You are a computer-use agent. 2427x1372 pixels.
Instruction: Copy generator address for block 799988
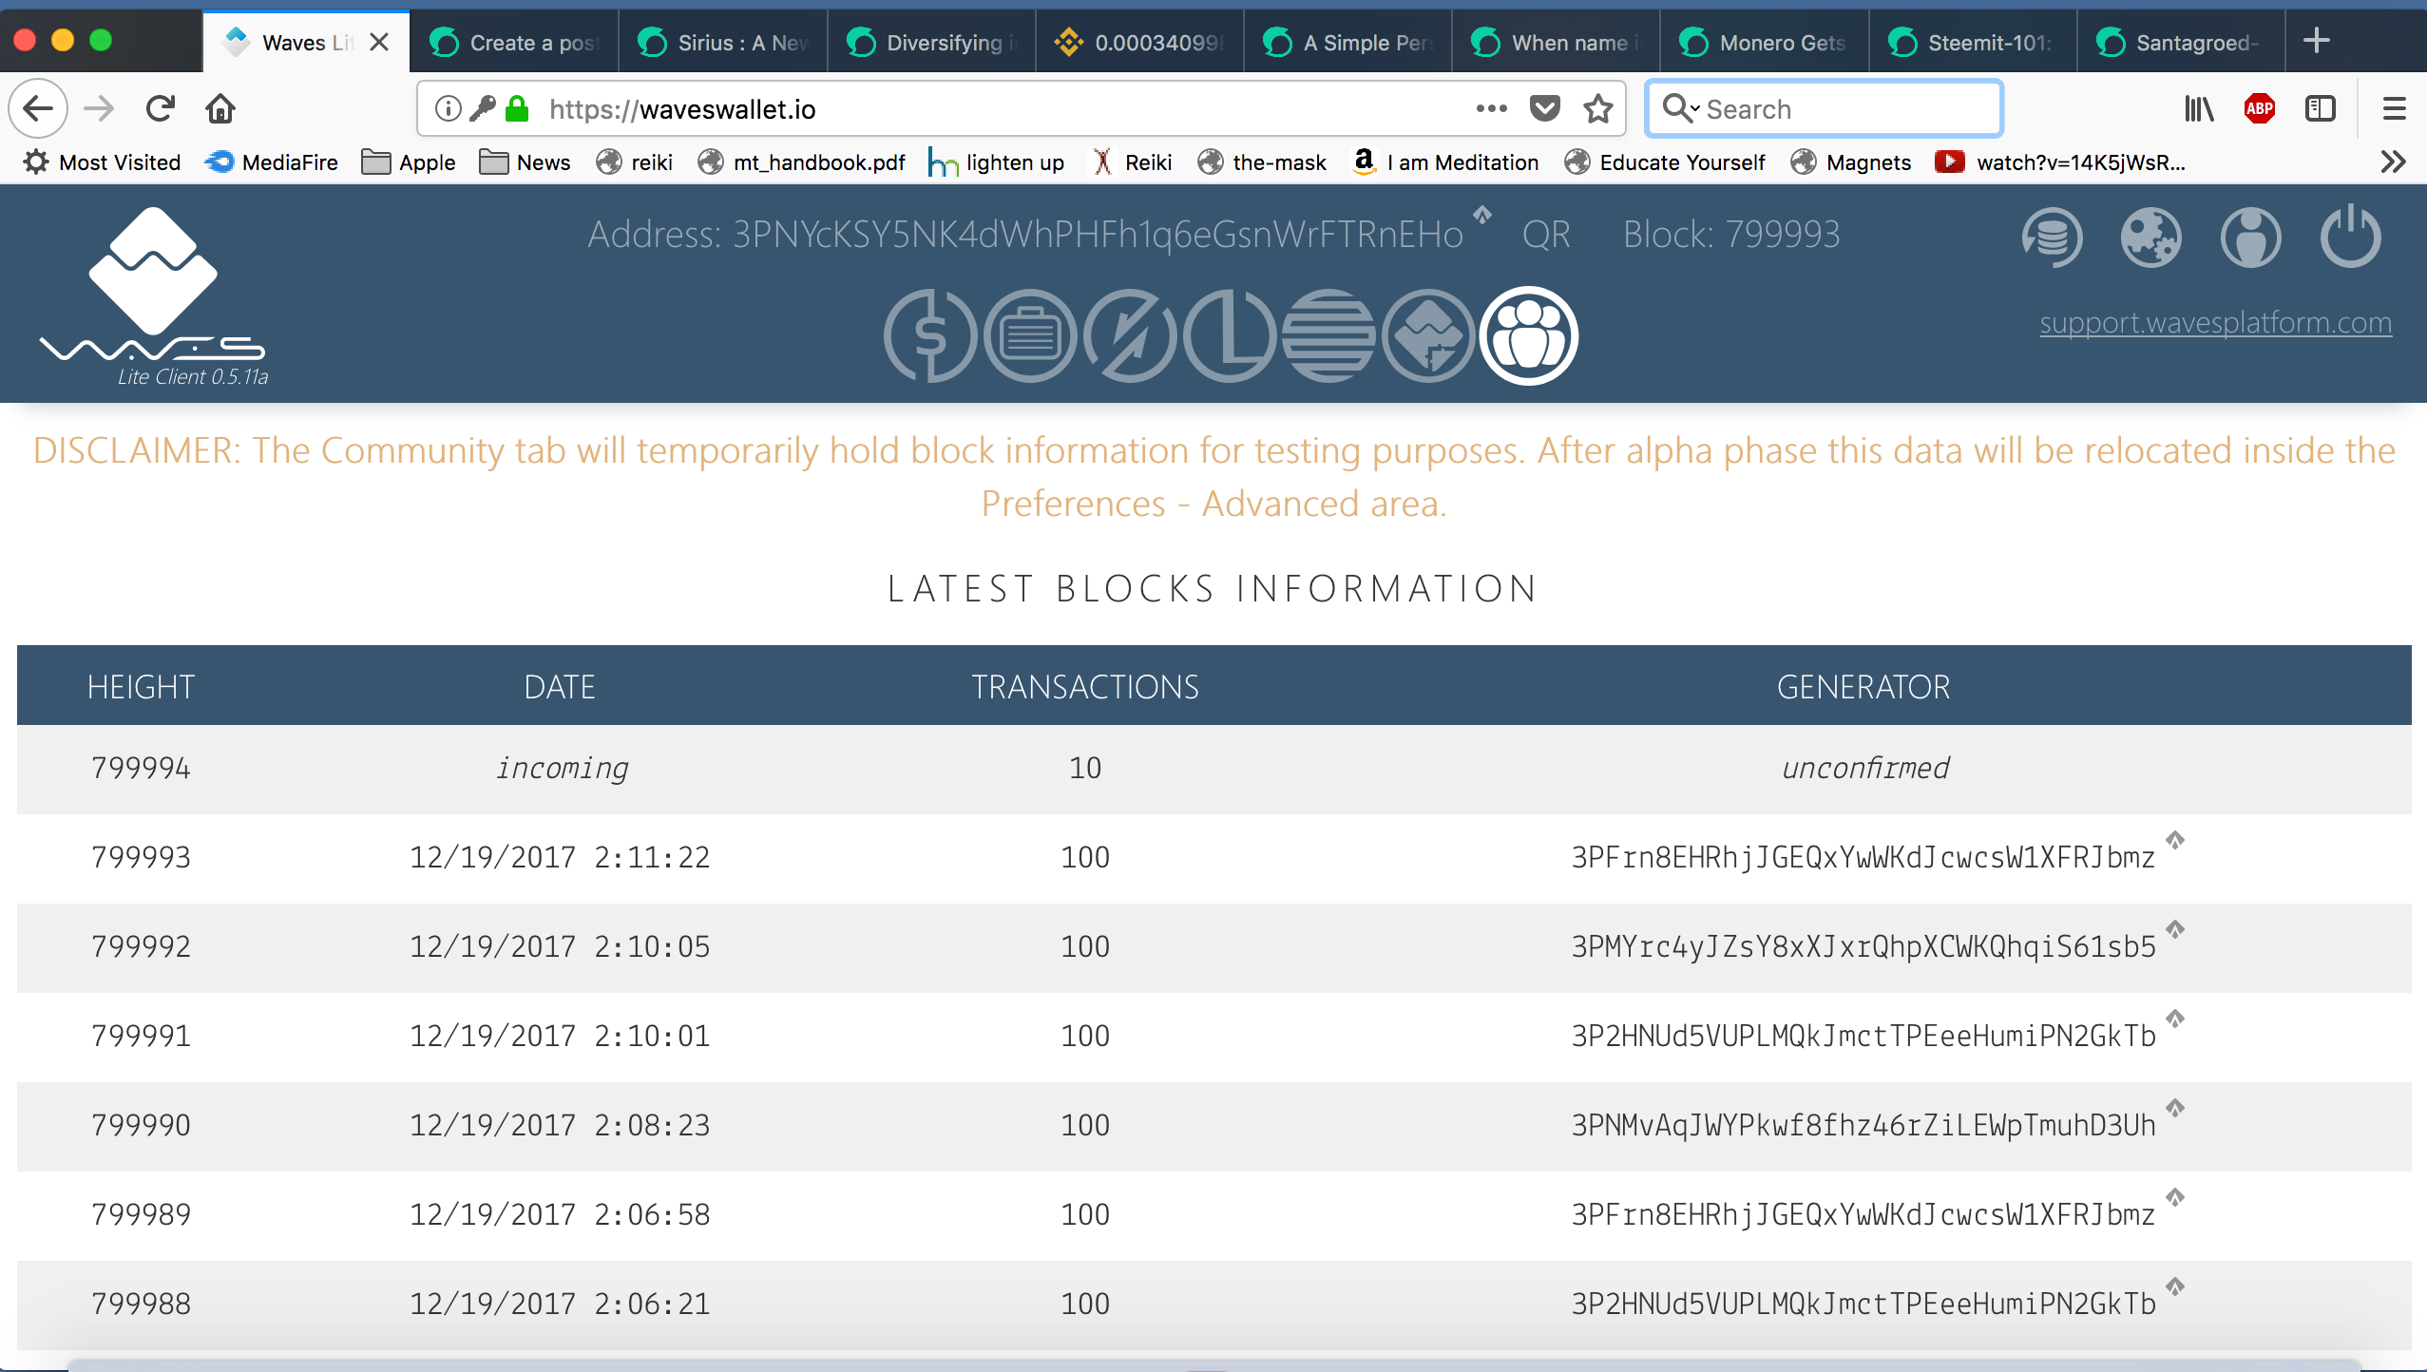[x=2175, y=1286]
